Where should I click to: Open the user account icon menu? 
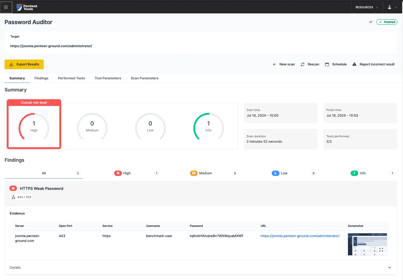[389, 7]
